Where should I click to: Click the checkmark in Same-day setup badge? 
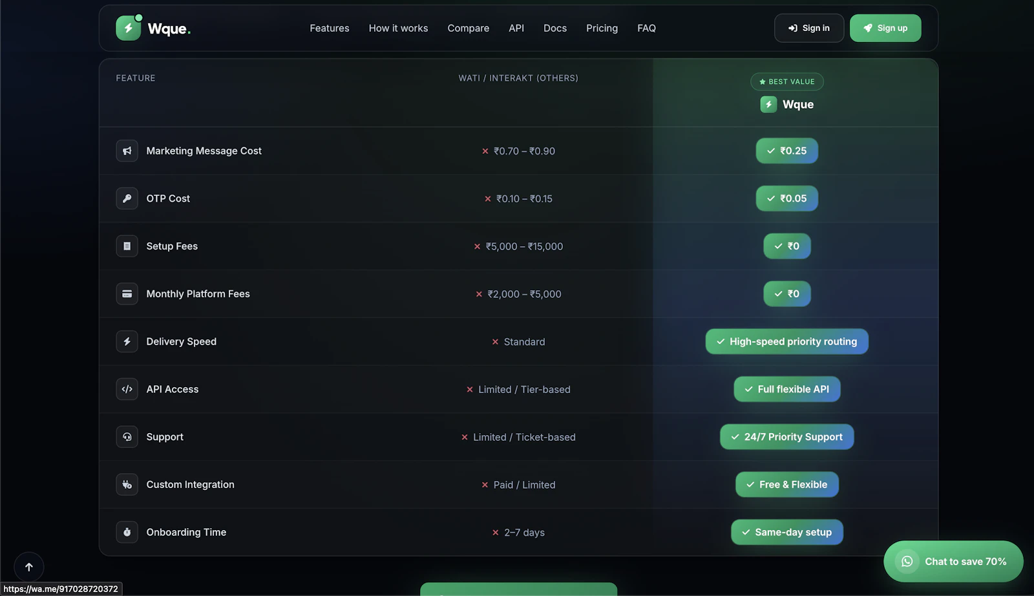click(746, 532)
